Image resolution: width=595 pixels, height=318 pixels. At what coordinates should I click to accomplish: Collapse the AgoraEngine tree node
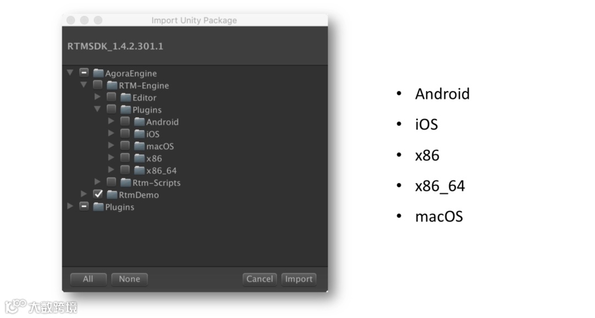click(70, 73)
